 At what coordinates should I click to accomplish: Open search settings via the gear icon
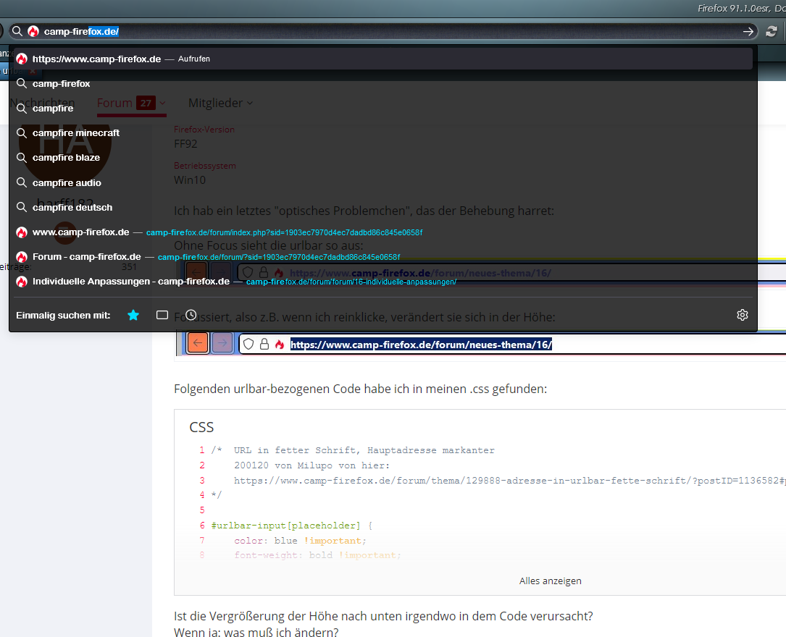742,315
